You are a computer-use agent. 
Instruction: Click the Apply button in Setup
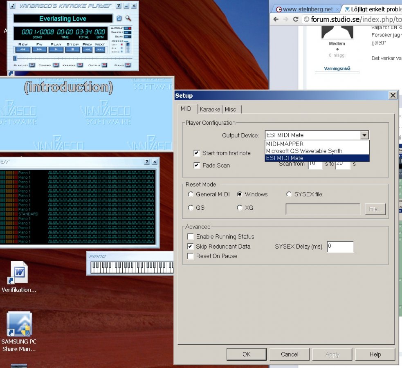point(332,354)
